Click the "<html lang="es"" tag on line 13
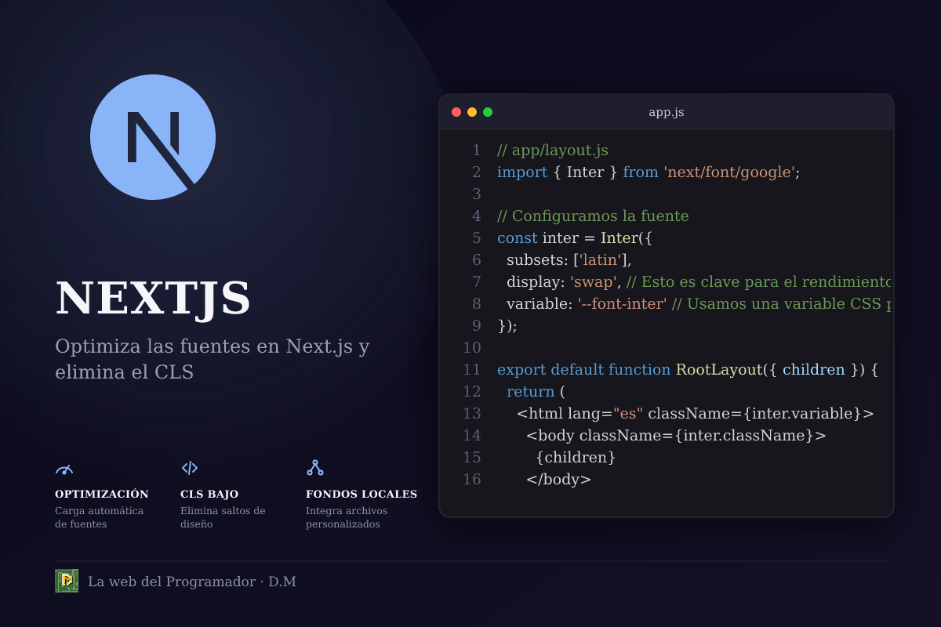This screenshot has height=627, width=941. pyautogui.click(x=580, y=414)
